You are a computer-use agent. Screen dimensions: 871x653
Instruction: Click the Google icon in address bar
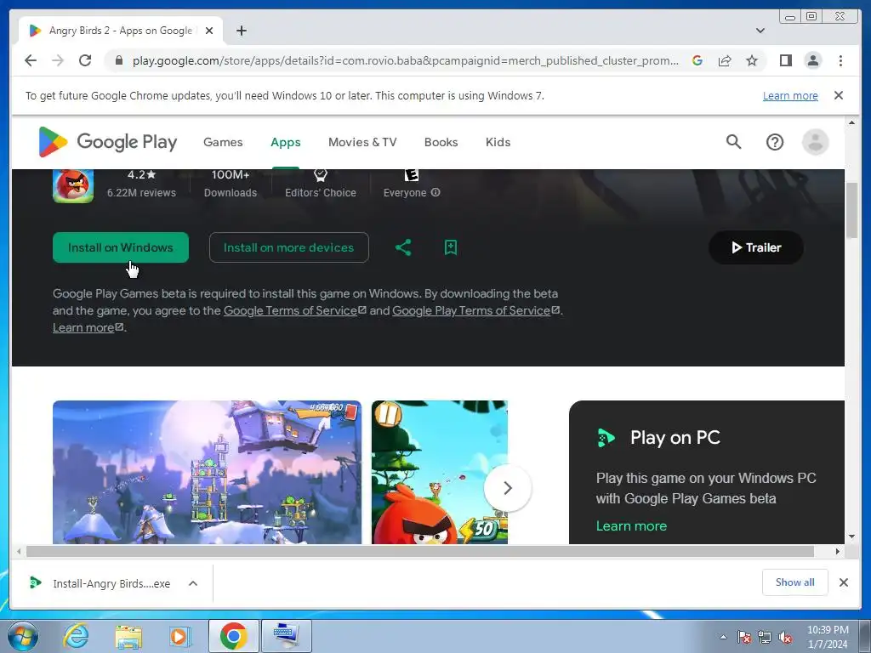pyautogui.click(x=697, y=60)
